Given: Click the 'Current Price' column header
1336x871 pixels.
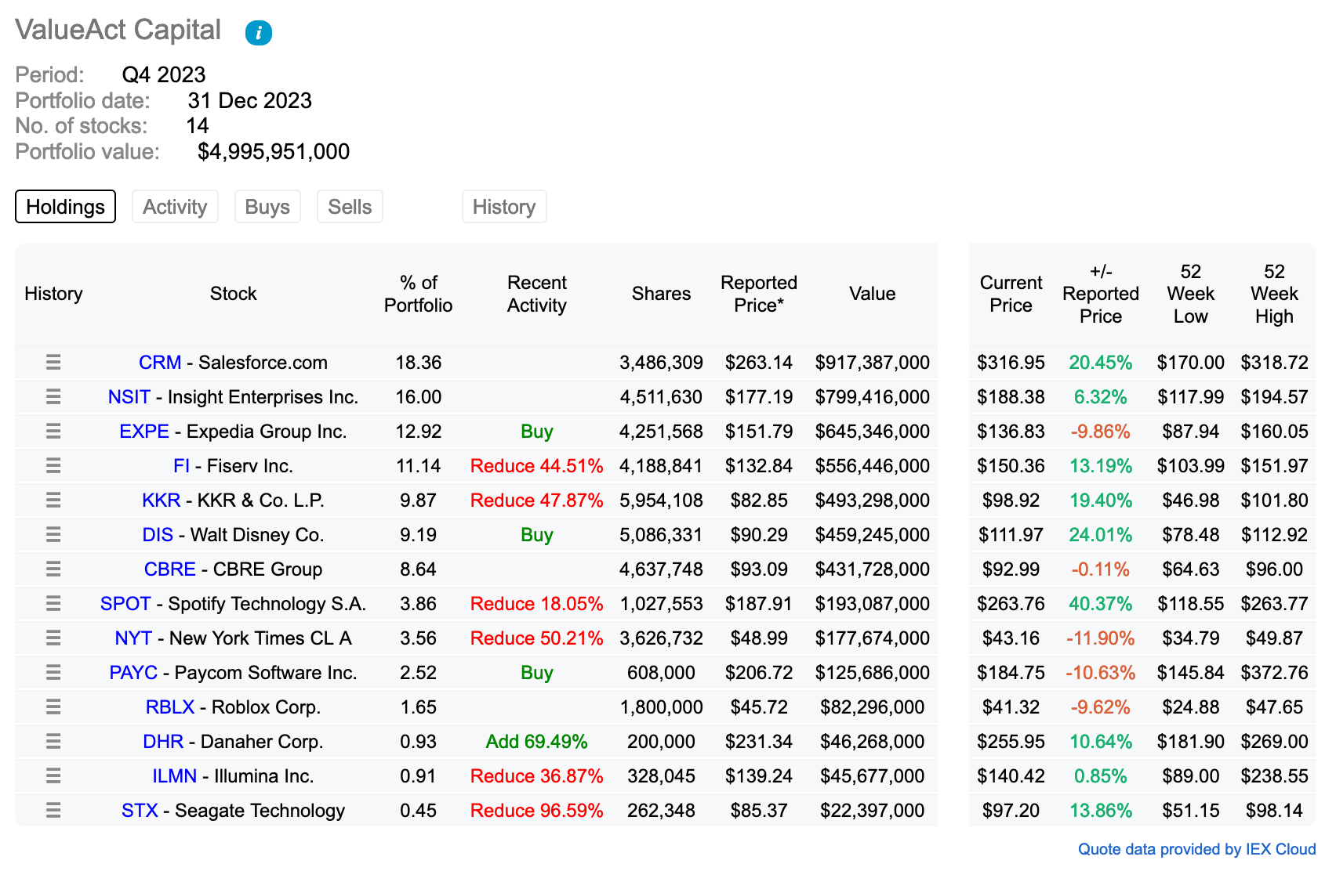Looking at the screenshot, I should click(1011, 294).
